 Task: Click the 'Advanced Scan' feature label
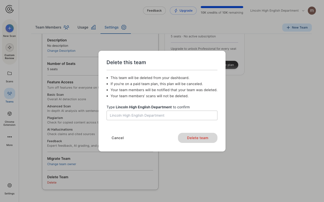coord(59,106)
